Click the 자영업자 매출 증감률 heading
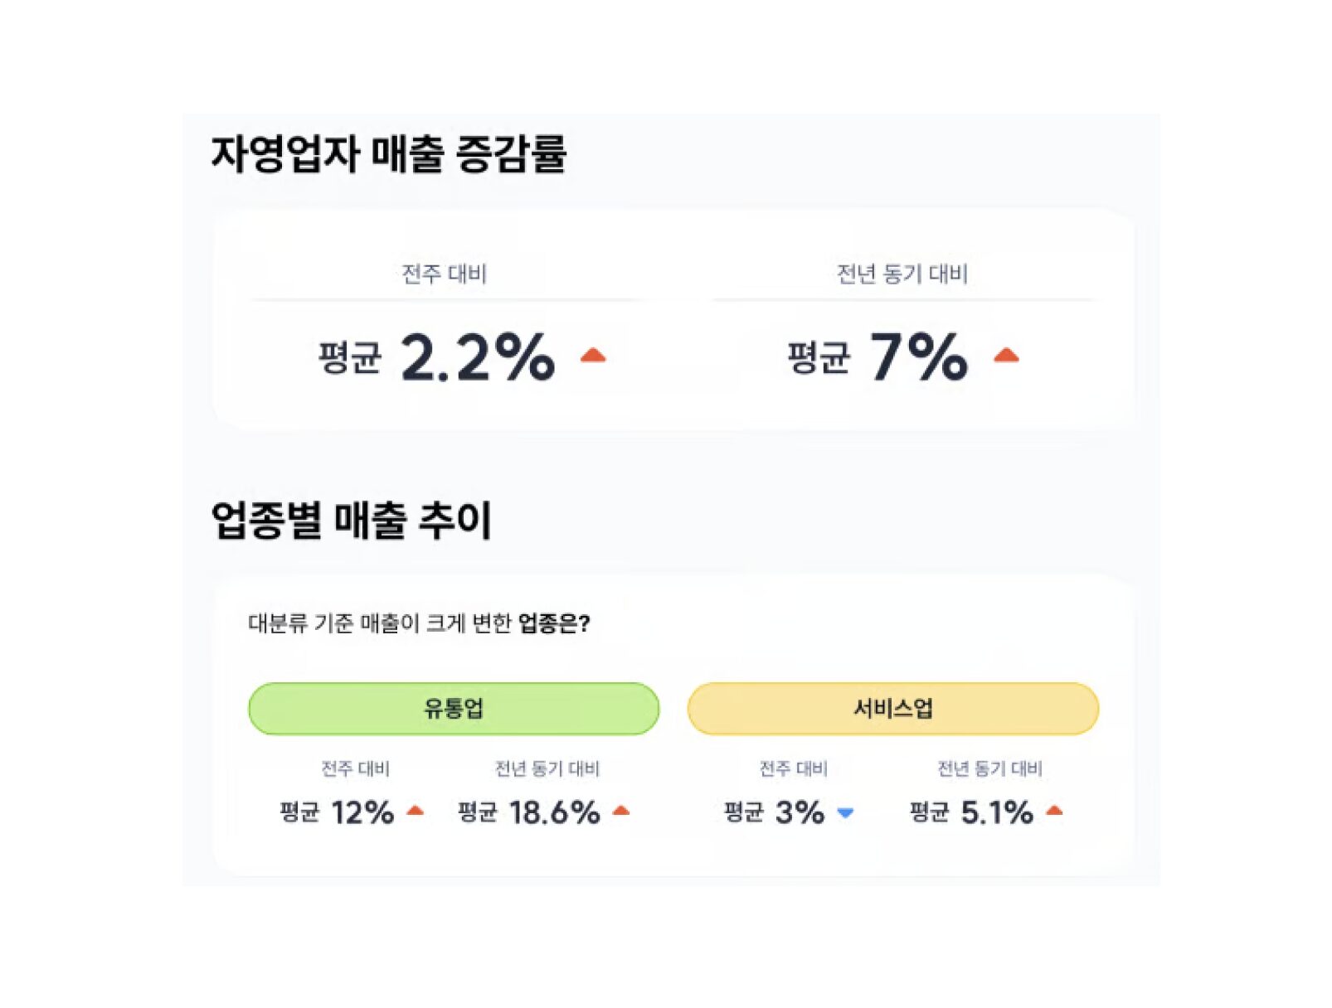This screenshot has width=1332, height=1008. [388, 154]
